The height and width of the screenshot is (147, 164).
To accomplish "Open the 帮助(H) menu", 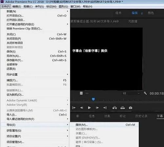I will (x=88, y=7).
